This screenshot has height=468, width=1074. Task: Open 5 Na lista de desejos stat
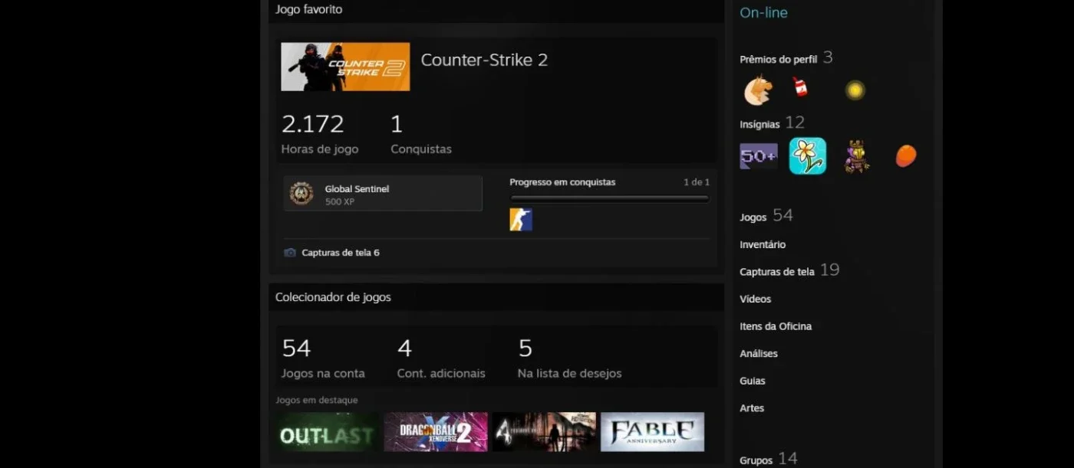coord(570,358)
